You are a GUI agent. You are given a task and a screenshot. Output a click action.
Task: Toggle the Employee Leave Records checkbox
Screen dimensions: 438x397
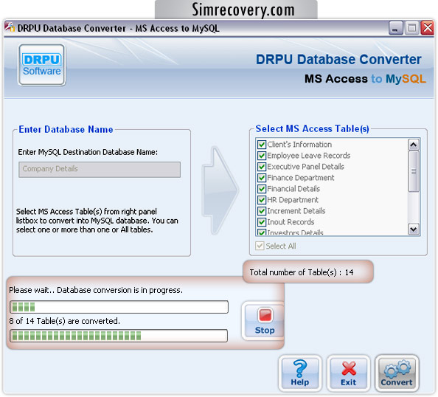point(262,156)
